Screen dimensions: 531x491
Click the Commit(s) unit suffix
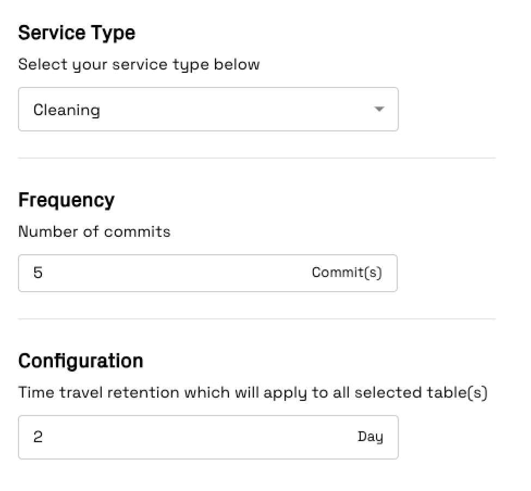[x=347, y=273]
